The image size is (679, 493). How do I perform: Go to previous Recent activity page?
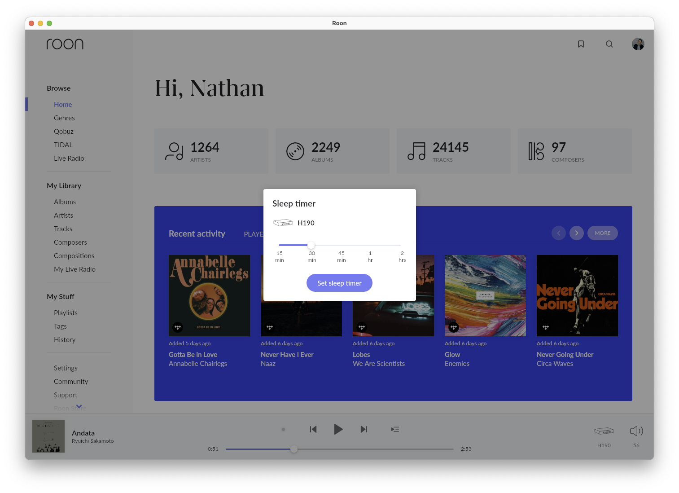click(559, 233)
